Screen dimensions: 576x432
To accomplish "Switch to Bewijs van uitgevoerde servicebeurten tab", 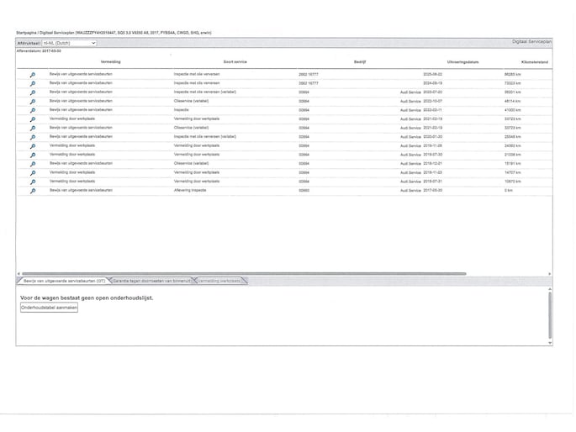I will 65,280.
